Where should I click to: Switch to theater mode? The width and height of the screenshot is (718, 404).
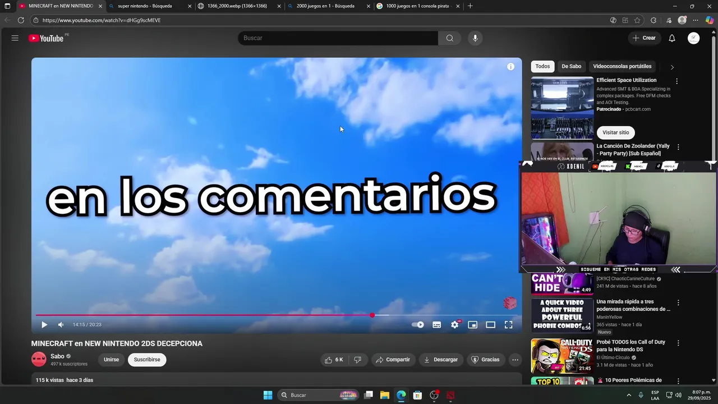click(x=490, y=325)
